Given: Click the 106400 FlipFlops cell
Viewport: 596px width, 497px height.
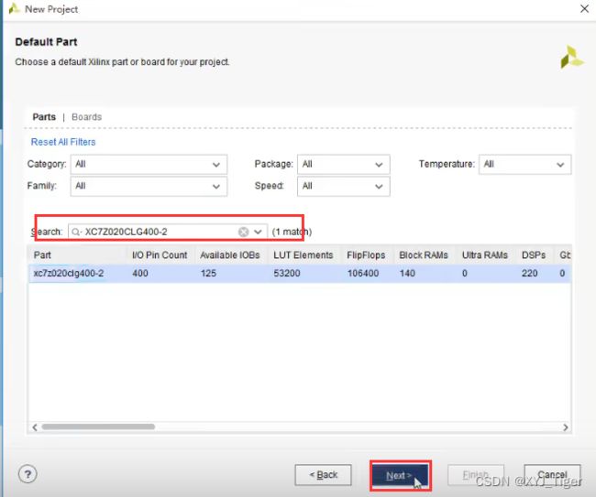Looking at the screenshot, I should (363, 273).
